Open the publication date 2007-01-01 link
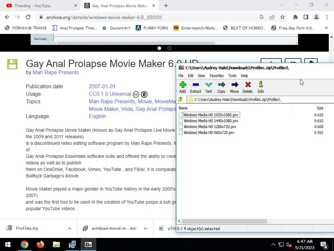Image resolution: width=334 pixels, height=251 pixels. pos(102,86)
